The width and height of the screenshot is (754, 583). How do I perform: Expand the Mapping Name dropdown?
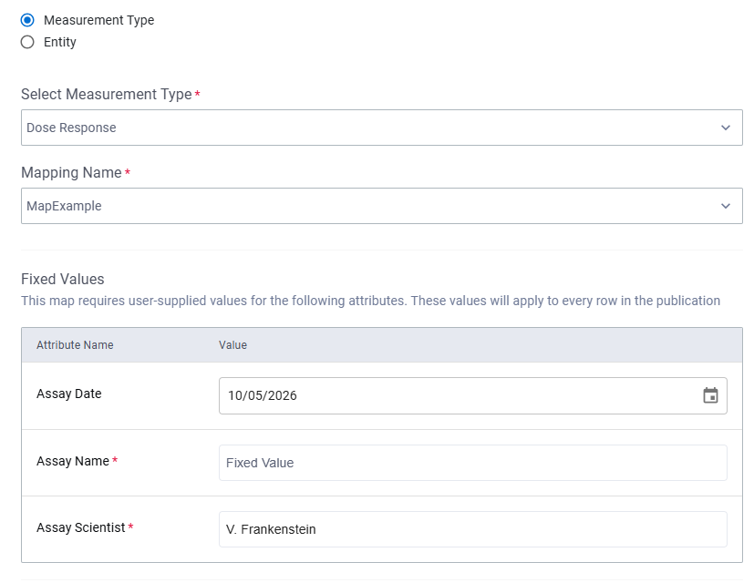point(382,206)
